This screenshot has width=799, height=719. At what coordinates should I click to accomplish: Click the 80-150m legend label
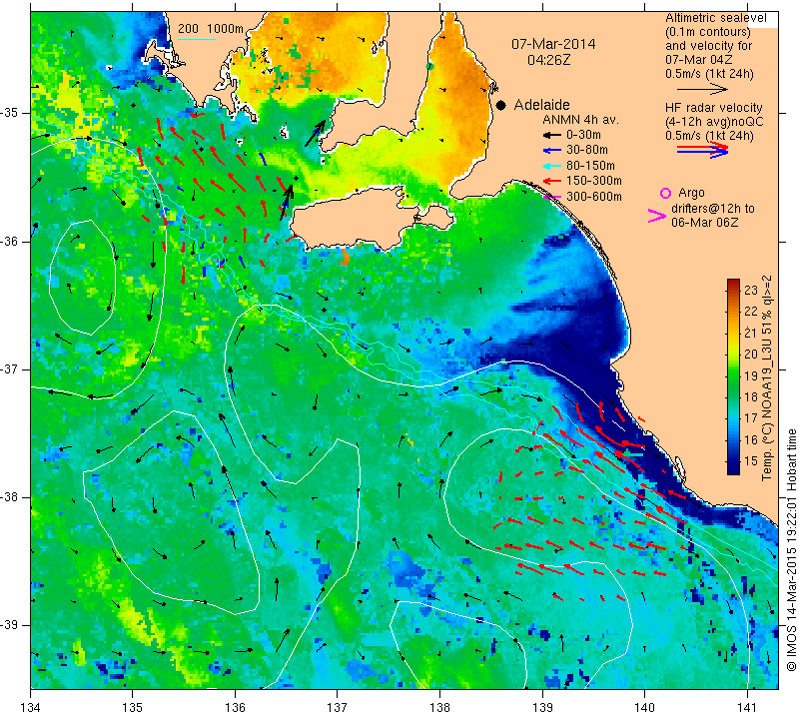pyautogui.click(x=590, y=166)
